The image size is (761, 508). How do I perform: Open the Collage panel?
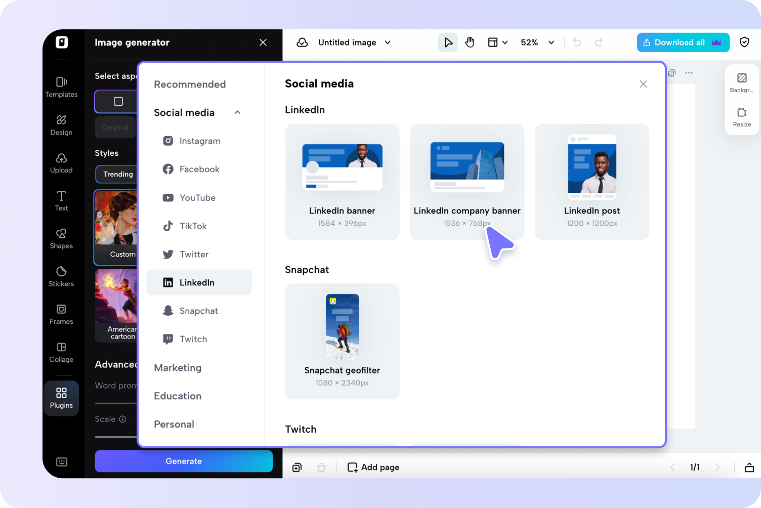pos(61,352)
